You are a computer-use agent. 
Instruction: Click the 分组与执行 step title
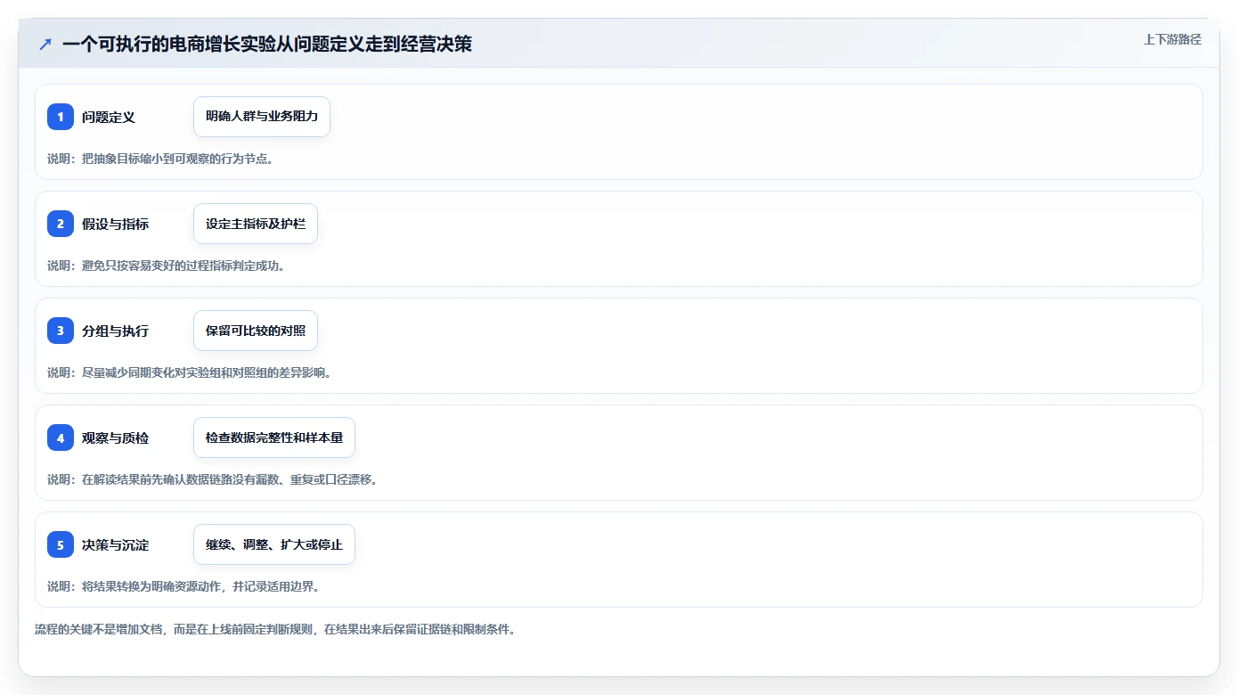tap(116, 331)
